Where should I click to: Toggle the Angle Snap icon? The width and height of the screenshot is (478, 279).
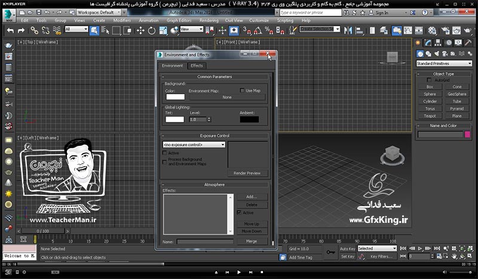[x=258, y=30]
